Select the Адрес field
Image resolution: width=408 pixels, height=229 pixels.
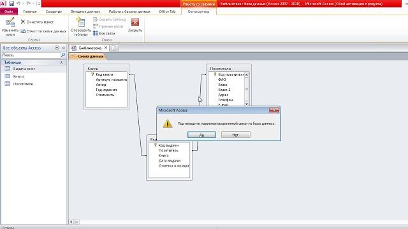pyautogui.click(x=223, y=95)
